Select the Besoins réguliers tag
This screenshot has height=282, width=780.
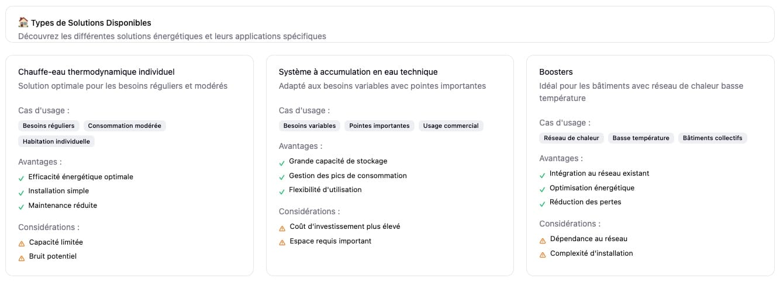coord(49,126)
